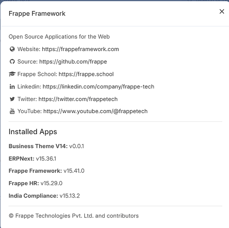Image resolution: width=229 pixels, height=228 pixels.
Task: Click the Business Theme V14 version entry
Action: click(46, 146)
